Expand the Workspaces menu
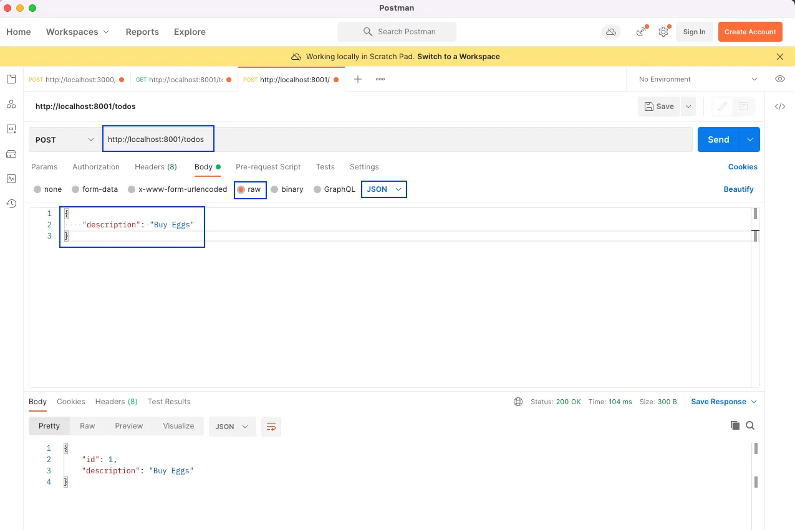 coord(77,32)
